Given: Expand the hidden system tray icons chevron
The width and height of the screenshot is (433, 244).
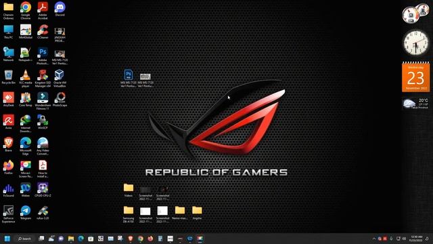Looking at the screenshot, I should 374,239.
